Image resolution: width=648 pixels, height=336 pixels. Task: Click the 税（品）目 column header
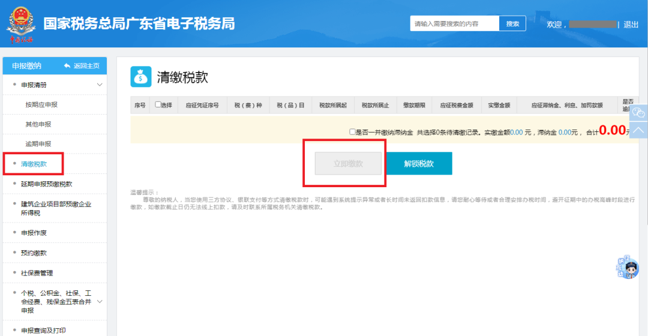tap(290, 105)
